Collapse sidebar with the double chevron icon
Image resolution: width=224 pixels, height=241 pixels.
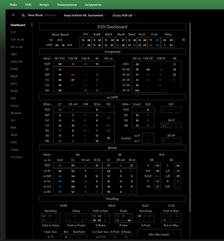[x=13, y=15]
